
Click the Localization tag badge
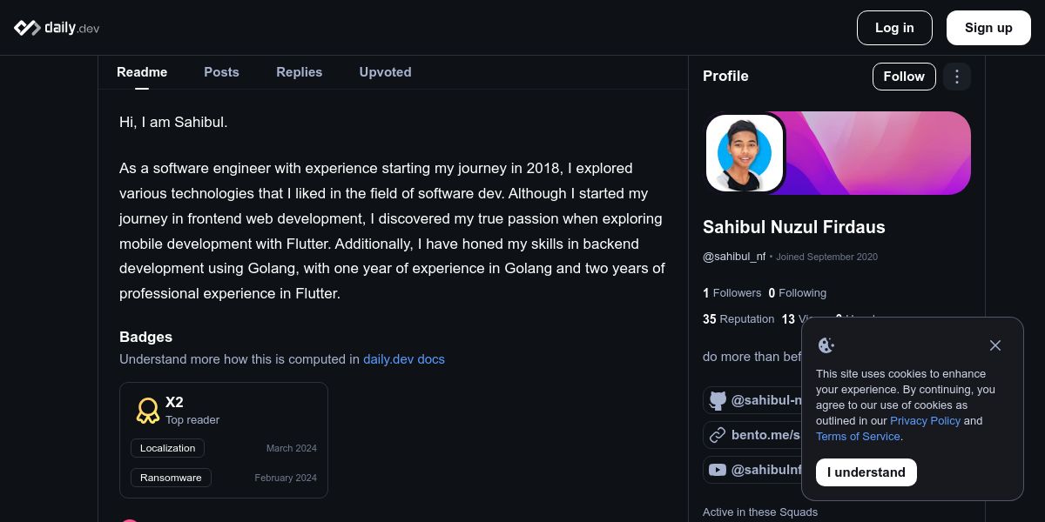[168, 448]
